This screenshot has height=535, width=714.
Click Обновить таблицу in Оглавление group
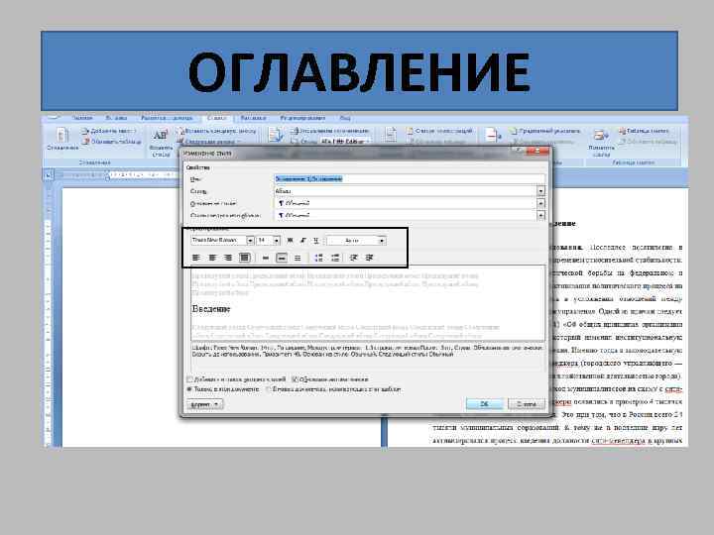[x=111, y=142]
